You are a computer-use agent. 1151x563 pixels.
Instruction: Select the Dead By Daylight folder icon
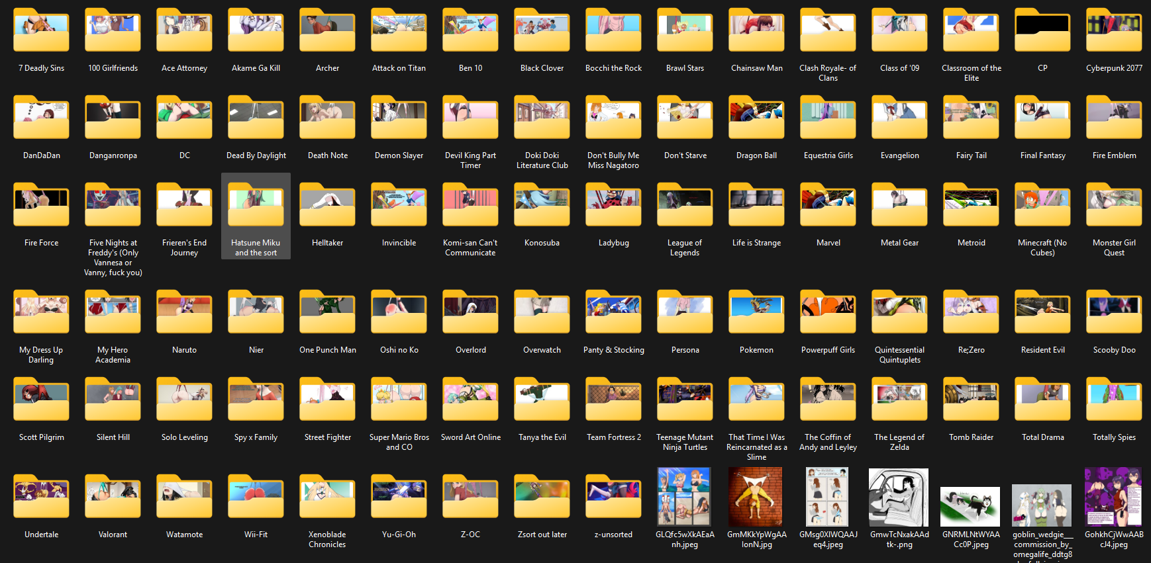click(x=256, y=118)
